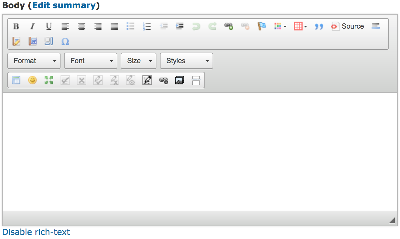Image resolution: width=400 pixels, height=239 pixels.
Task: Underline the selected text
Action: tap(49, 26)
